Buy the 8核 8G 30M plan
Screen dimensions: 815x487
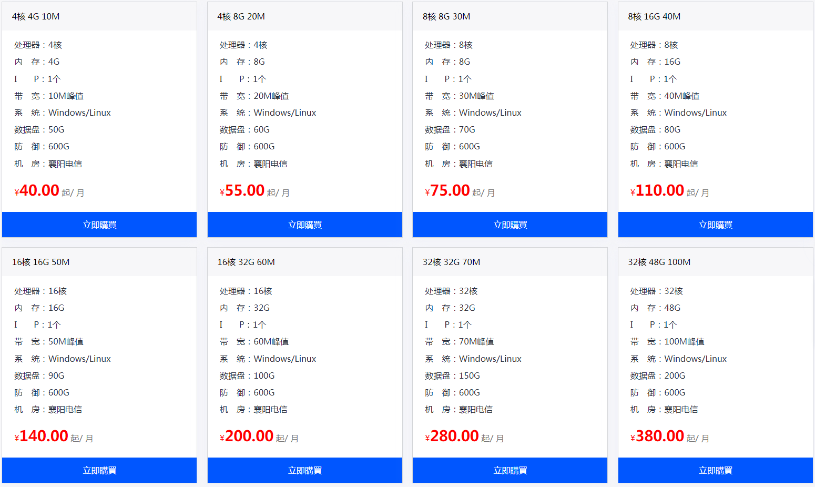(510, 225)
